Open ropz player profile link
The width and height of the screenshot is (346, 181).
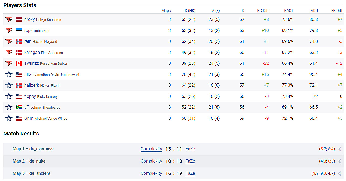pyautogui.click(x=28, y=31)
